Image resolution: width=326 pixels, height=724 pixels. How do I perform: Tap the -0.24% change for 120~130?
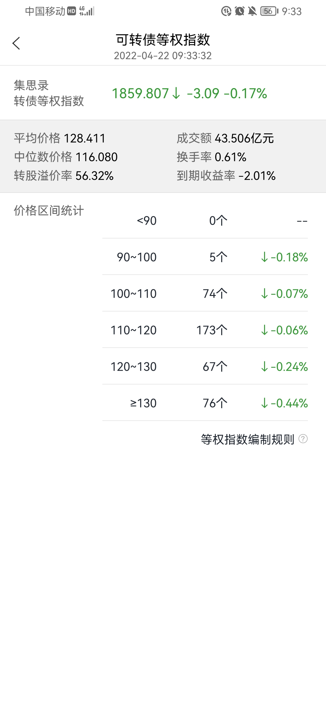(284, 367)
